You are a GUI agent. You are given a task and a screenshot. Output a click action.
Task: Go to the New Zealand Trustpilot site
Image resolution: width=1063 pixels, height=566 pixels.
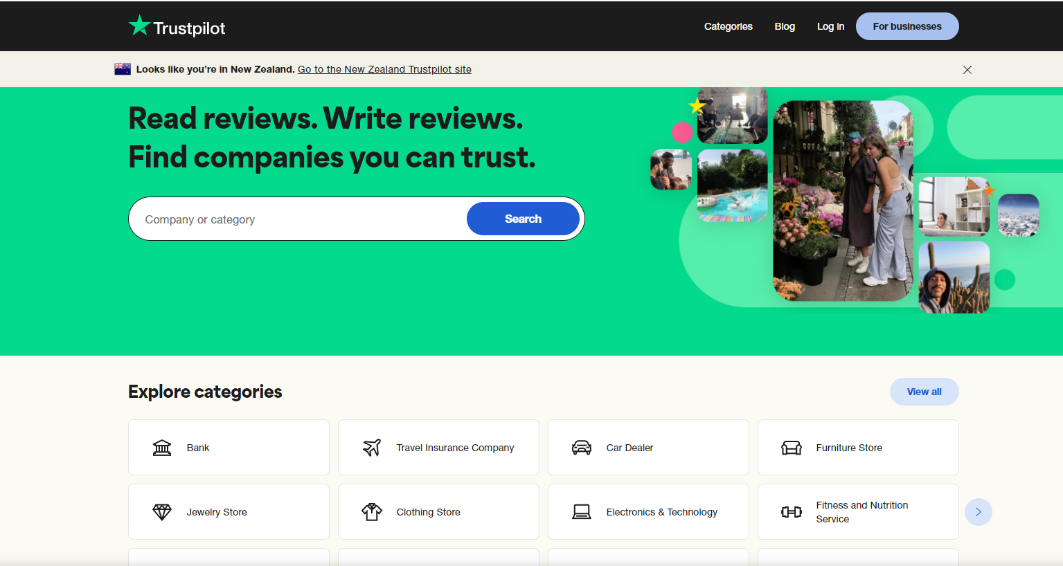[384, 69]
